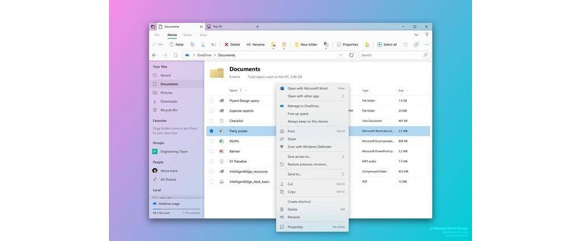Image resolution: width=581 pixels, height=241 pixels.
Task: Open Recycle Bin in the sidebar
Action: click(169, 110)
